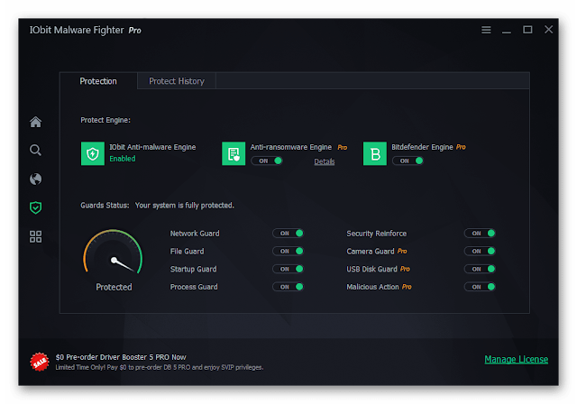
Task: Open the hamburger options menu
Action: tap(486, 30)
